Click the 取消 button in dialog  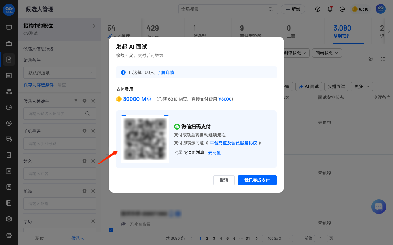tap(224, 180)
